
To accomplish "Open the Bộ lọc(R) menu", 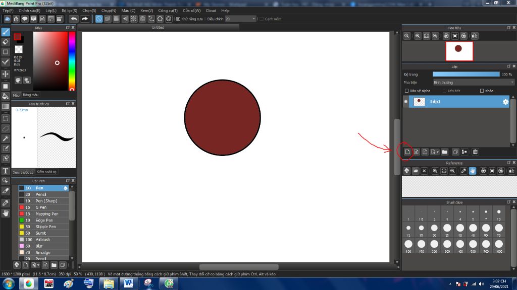I will 69,11.
